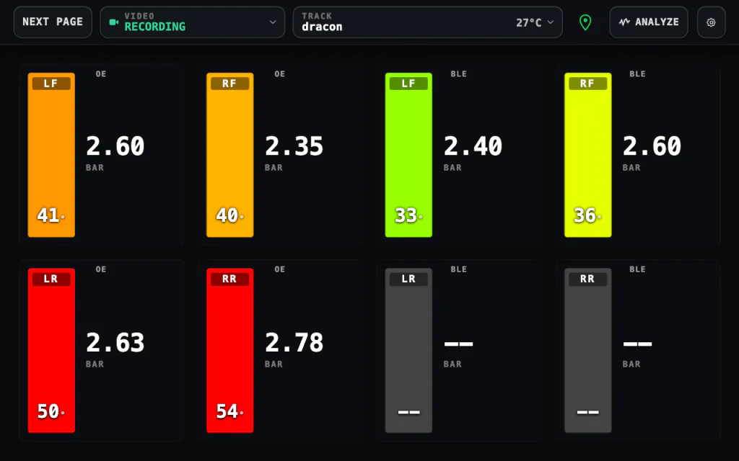Click the OE label above 2.78

(279, 269)
